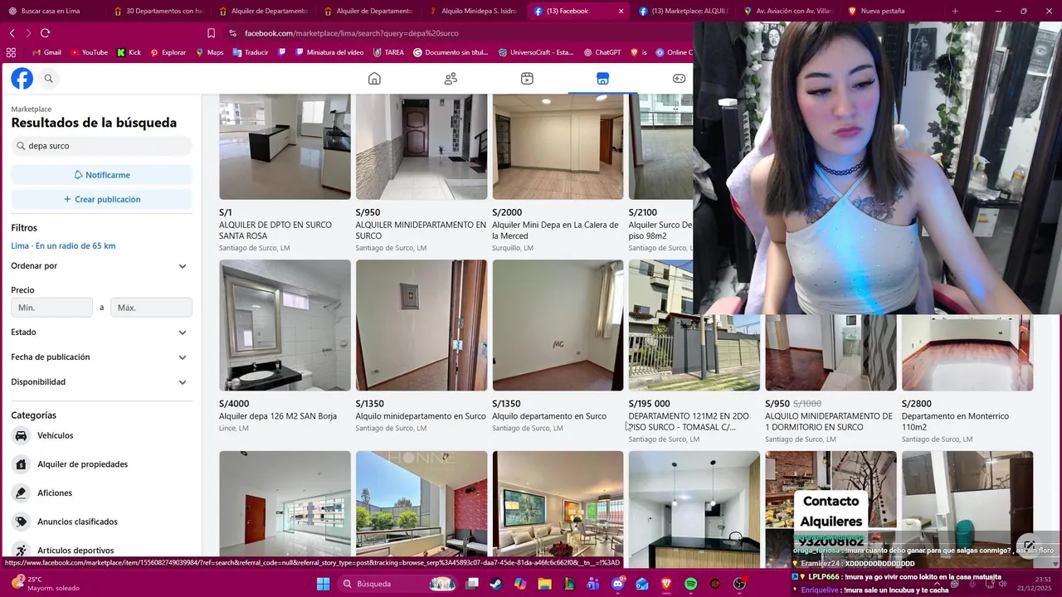
Task: Open the Alquiler de propiedades category
Action: click(101, 464)
